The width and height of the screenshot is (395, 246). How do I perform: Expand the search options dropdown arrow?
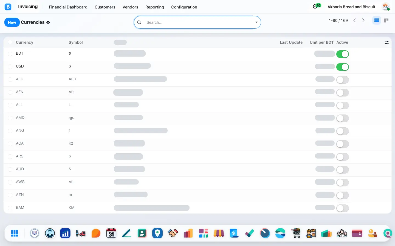pyautogui.click(x=256, y=22)
